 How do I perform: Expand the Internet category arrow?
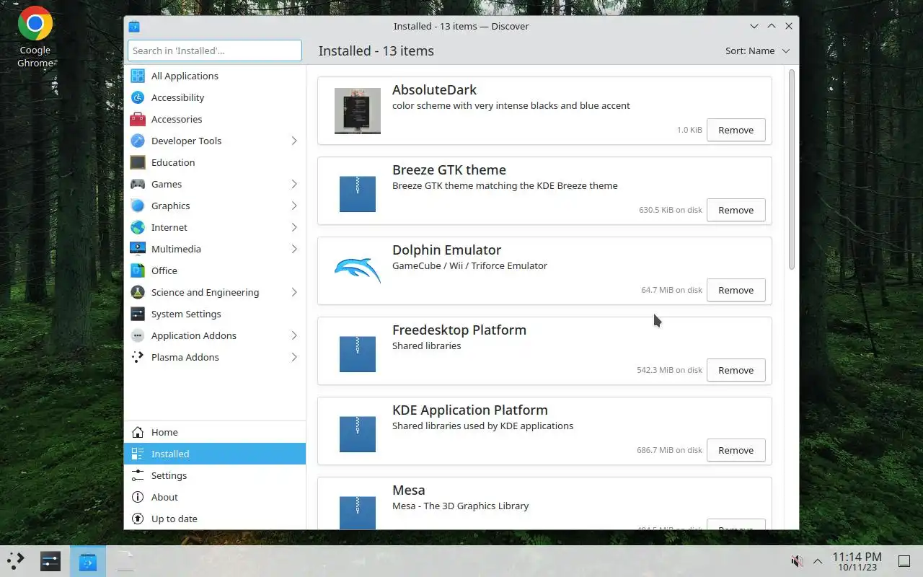(294, 227)
